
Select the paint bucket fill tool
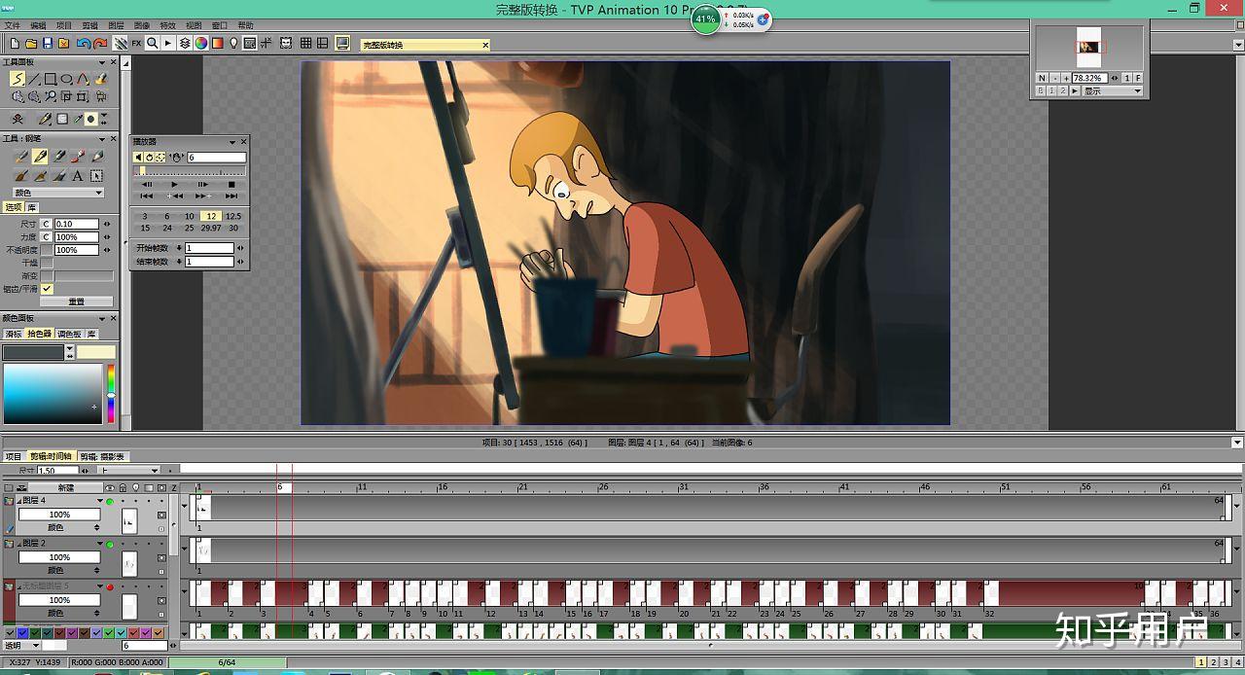(x=100, y=79)
